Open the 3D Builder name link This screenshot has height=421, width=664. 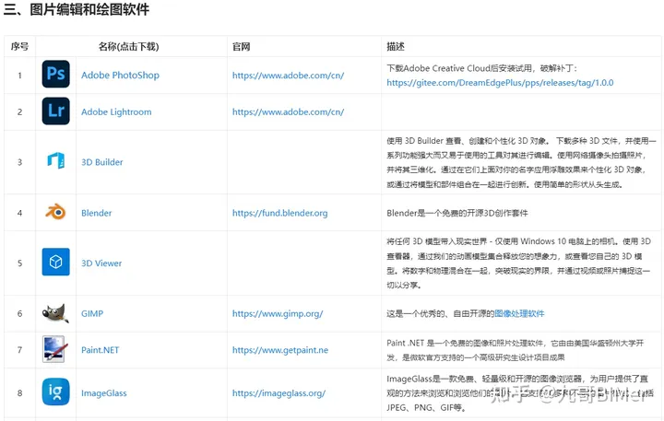[102, 162]
